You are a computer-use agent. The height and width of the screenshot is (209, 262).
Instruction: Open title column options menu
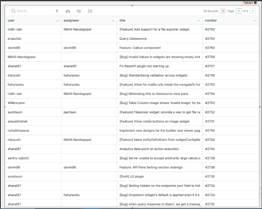[x=199, y=21]
